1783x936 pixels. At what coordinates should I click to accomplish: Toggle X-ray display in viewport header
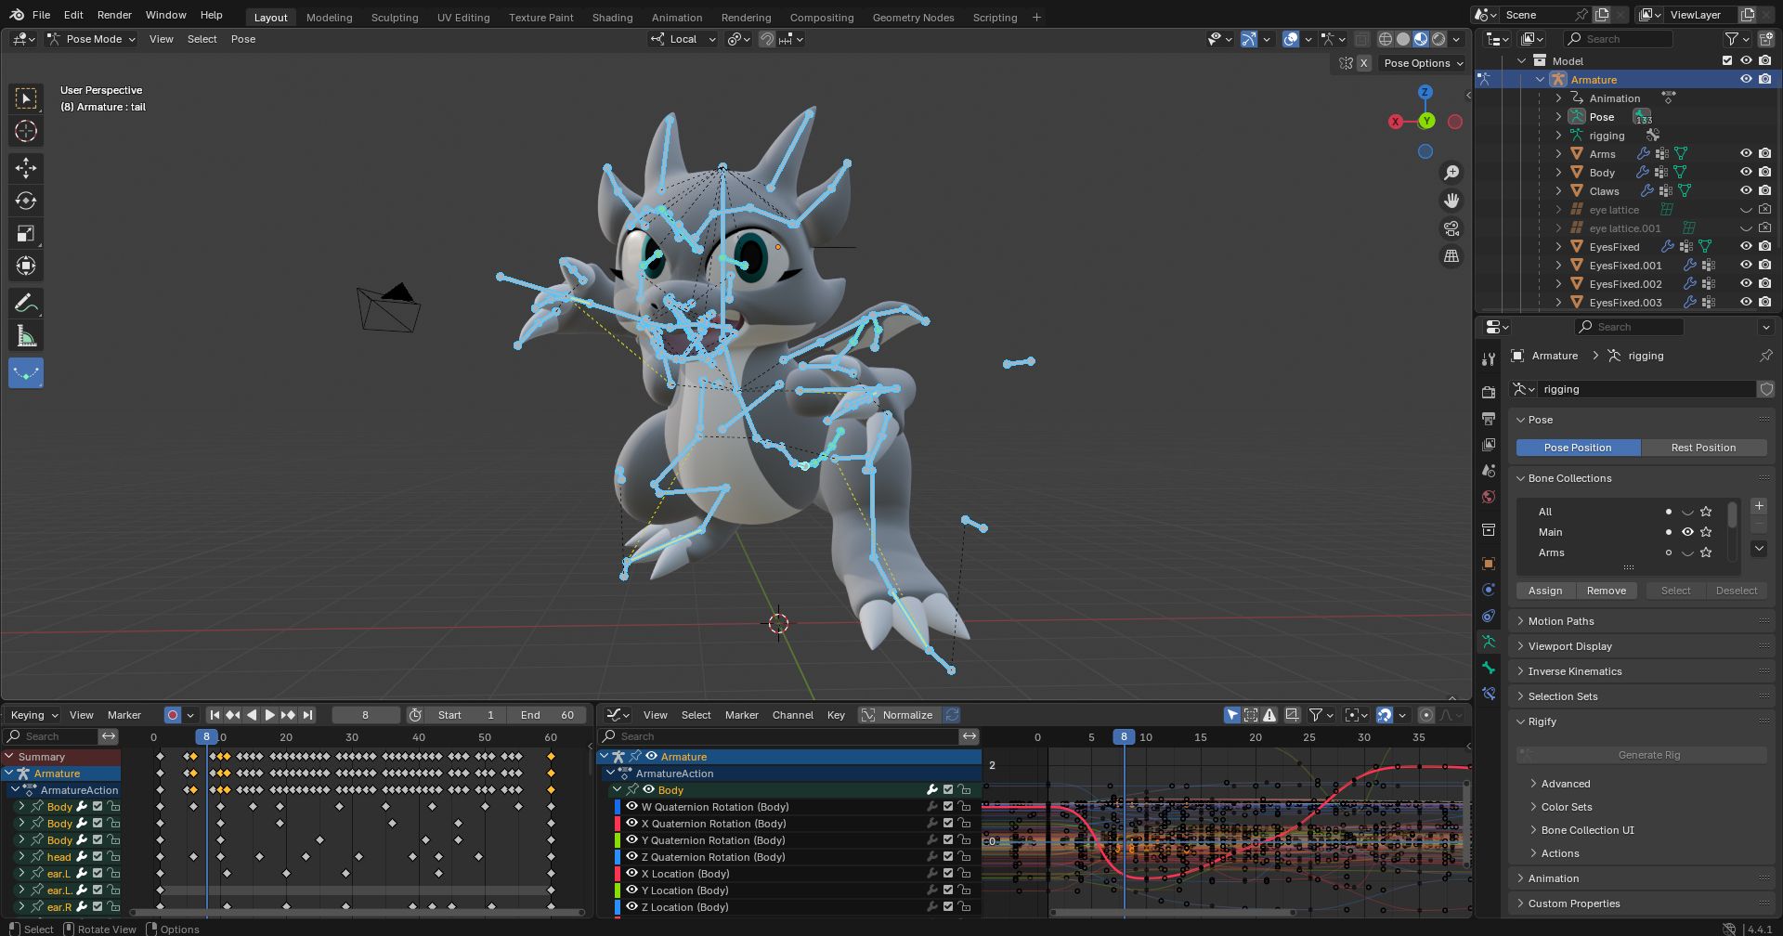[x=1361, y=39]
